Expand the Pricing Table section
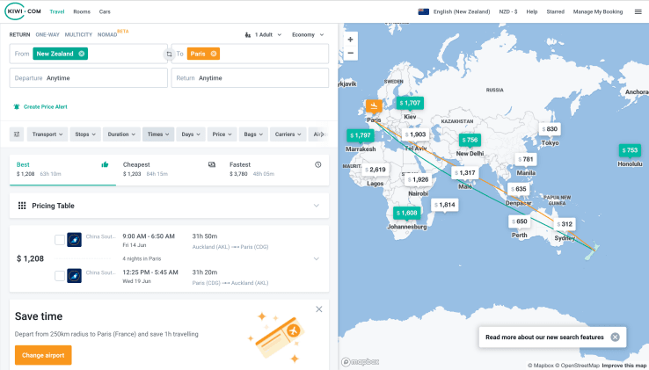 (x=316, y=206)
